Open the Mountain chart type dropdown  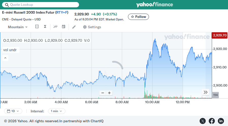[x=17, y=27]
